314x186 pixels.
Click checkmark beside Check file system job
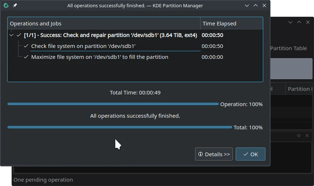(x=26, y=46)
